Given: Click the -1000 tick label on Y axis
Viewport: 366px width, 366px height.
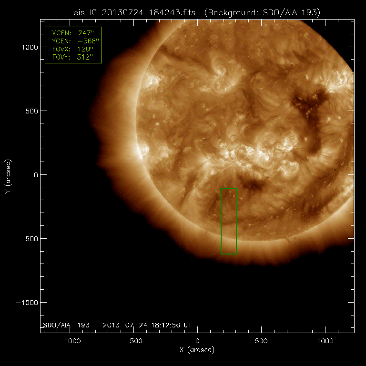Looking at the screenshot, I should [x=26, y=302].
